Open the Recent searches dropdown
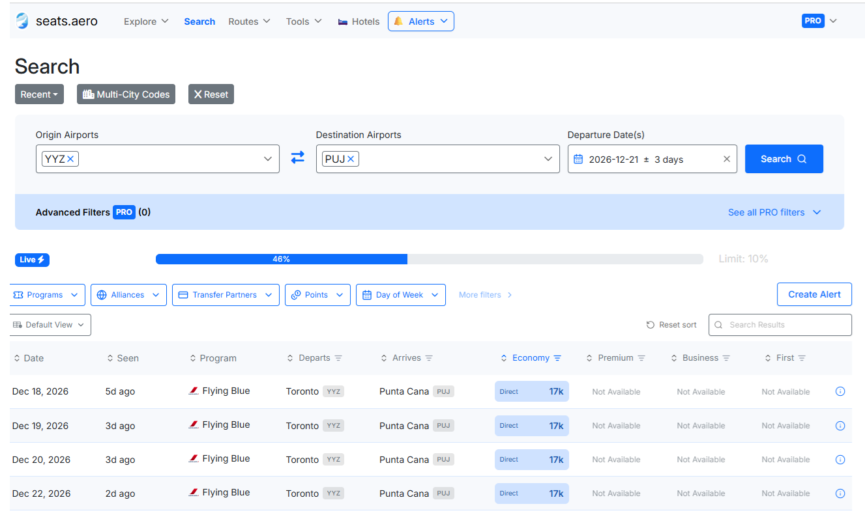865x515 pixels. [x=39, y=94]
